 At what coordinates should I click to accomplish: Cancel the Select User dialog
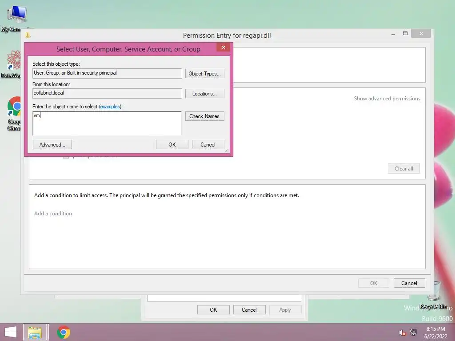point(208,145)
